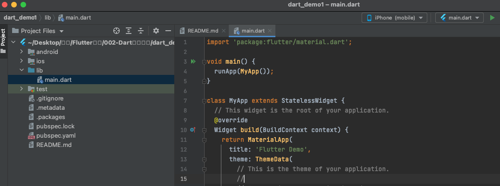Open the iPhone (mobile) device selector dropdown

[394, 18]
